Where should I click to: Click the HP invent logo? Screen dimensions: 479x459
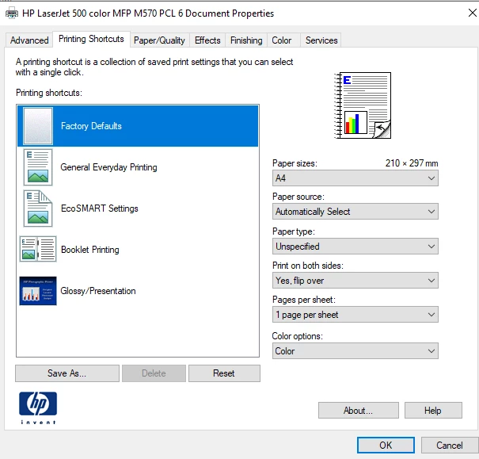(x=38, y=407)
